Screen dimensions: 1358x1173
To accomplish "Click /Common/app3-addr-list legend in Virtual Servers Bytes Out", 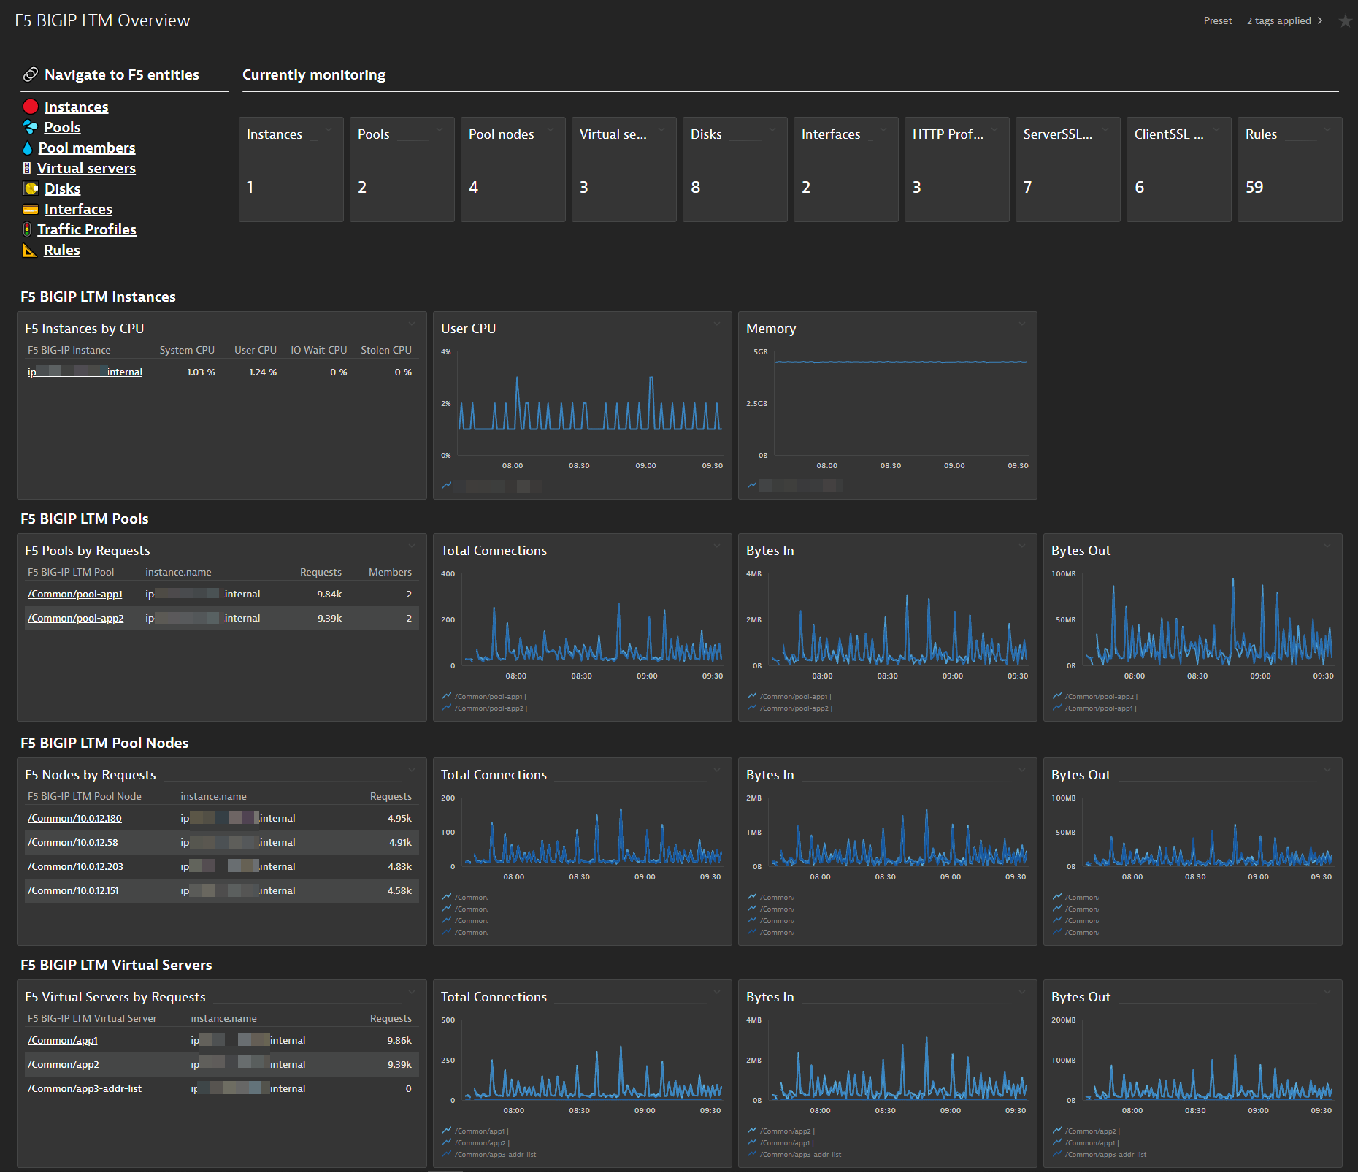I will 1105,1154.
